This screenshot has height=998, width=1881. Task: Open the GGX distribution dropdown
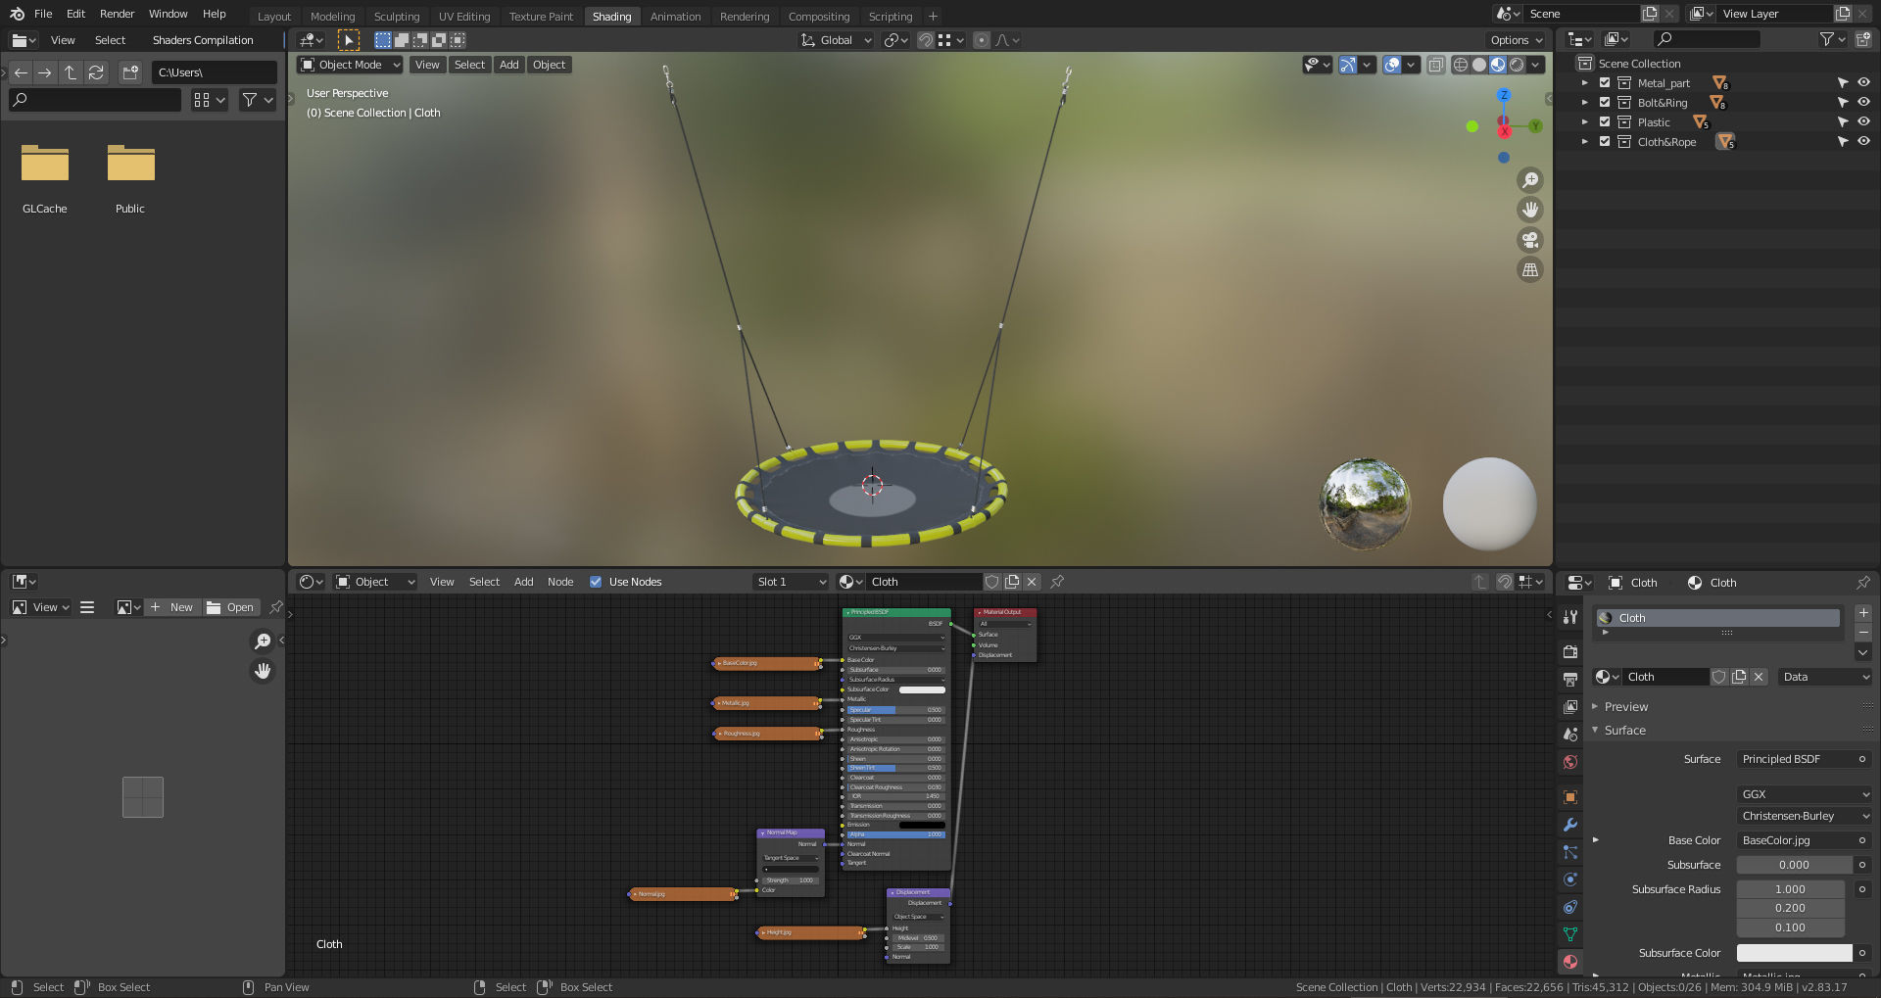click(1805, 794)
